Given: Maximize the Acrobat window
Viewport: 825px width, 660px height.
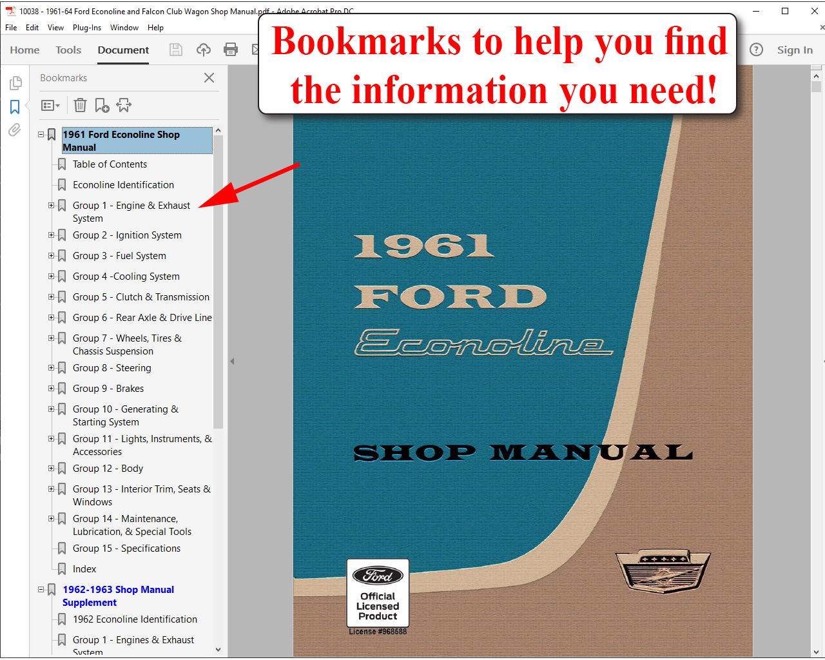Looking at the screenshot, I should click(x=785, y=11).
